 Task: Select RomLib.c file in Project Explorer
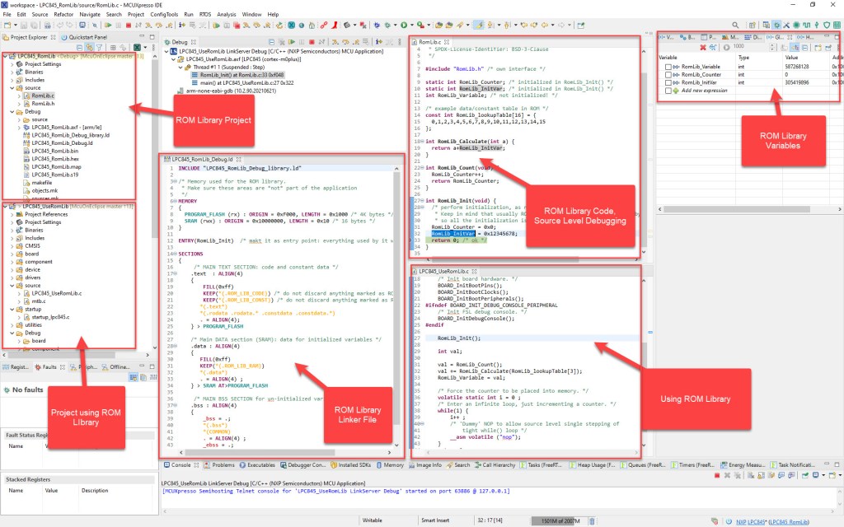pos(43,96)
